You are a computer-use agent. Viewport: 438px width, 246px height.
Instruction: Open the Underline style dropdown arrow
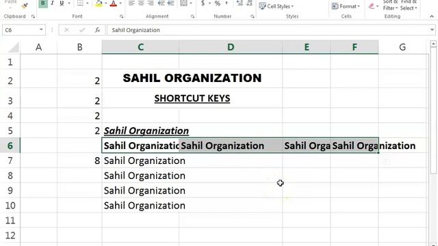[x=69, y=3]
